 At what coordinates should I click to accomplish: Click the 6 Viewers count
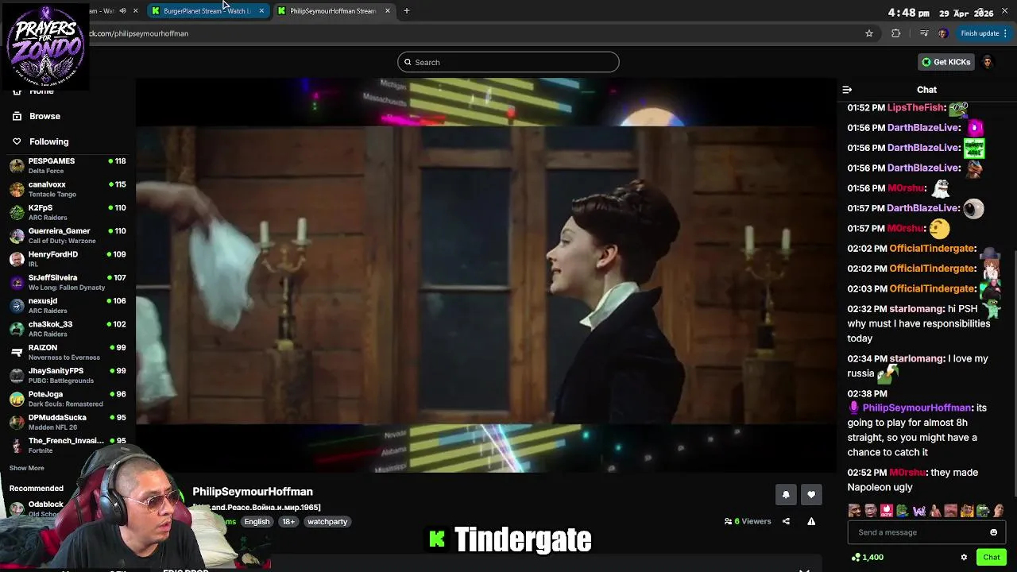pyautogui.click(x=747, y=521)
